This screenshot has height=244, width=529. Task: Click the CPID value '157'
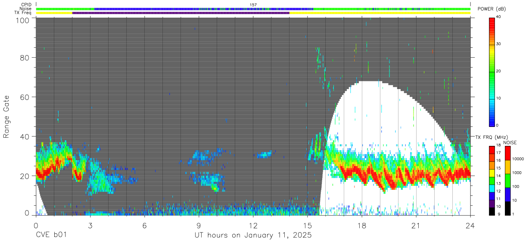click(x=253, y=5)
